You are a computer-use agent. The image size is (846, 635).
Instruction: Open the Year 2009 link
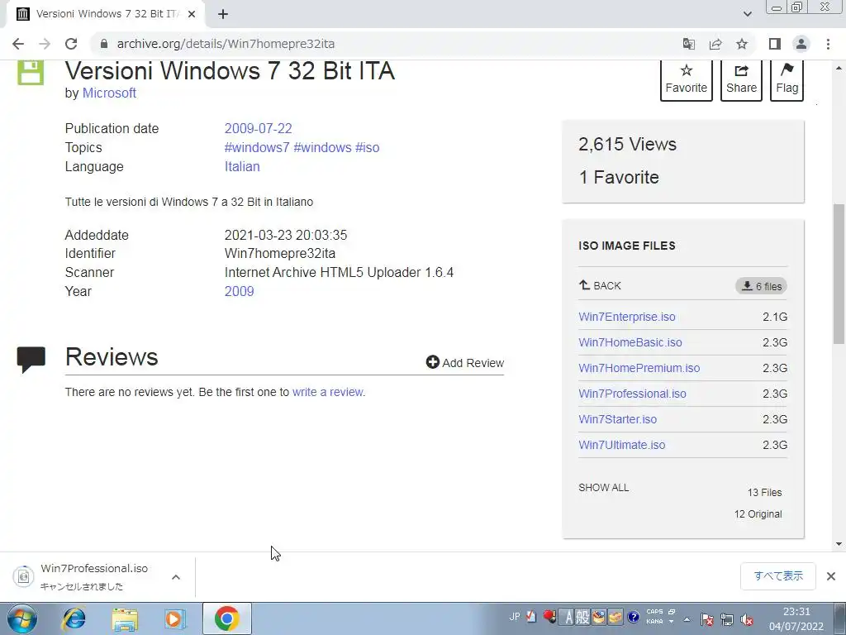click(239, 291)
